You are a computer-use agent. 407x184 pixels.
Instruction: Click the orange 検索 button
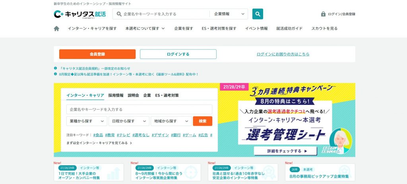click(202, 121)
